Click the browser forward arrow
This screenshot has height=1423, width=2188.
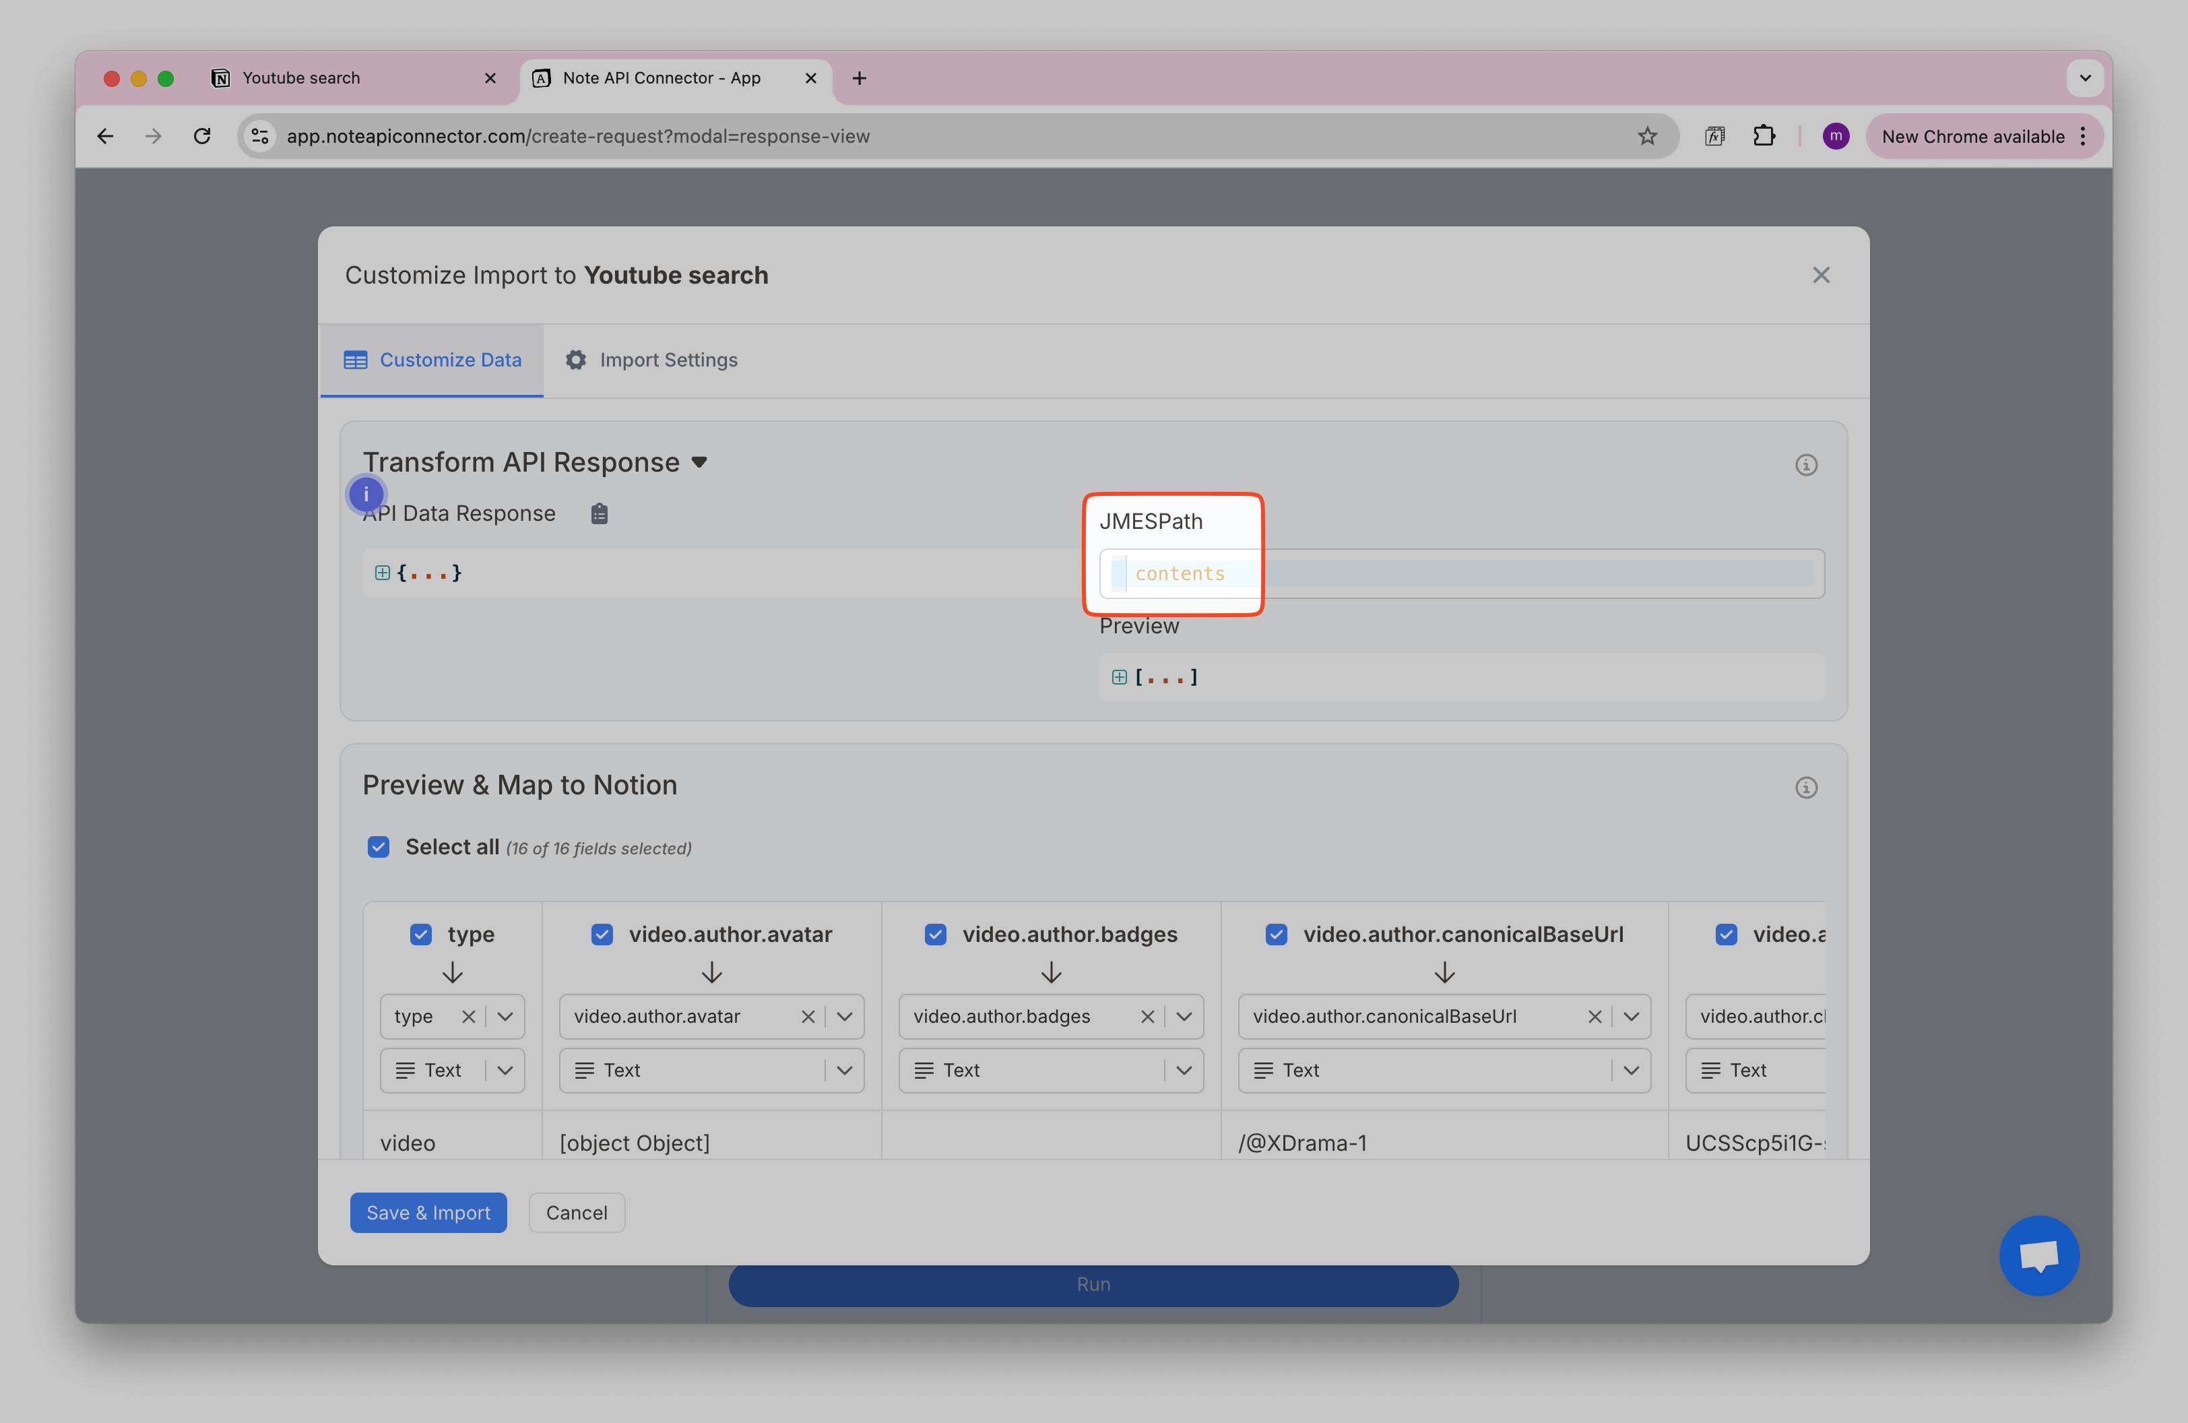pyautogui.click(x=154, y=136)
